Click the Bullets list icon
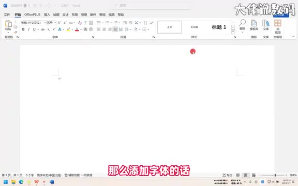 click(x=99, y=23)
